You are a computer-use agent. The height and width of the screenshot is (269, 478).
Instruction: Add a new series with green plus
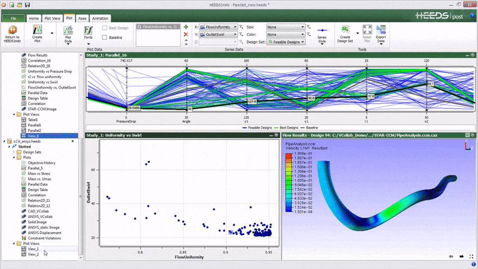(186, 27)
